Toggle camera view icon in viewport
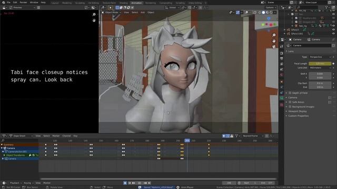This screenshot has height=189, width=337. [x=274, y=47]
